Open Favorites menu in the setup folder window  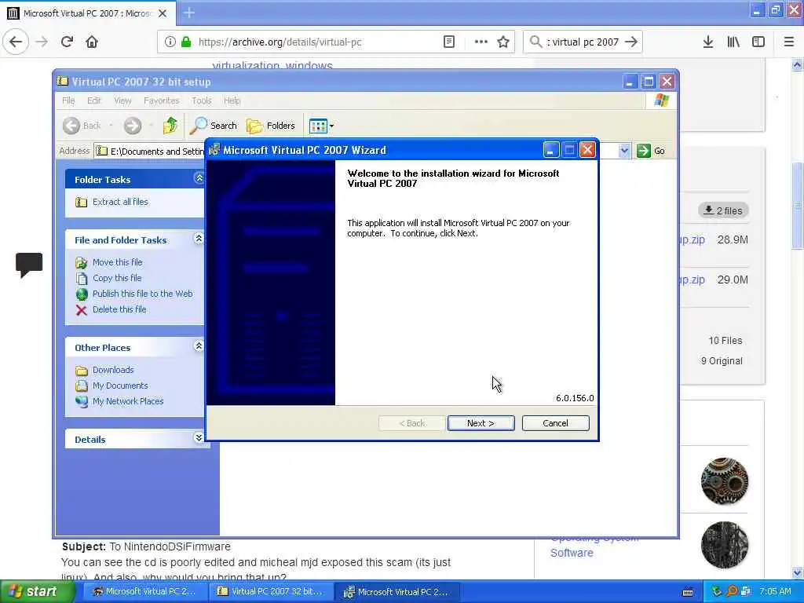click(x=162, y=100)
